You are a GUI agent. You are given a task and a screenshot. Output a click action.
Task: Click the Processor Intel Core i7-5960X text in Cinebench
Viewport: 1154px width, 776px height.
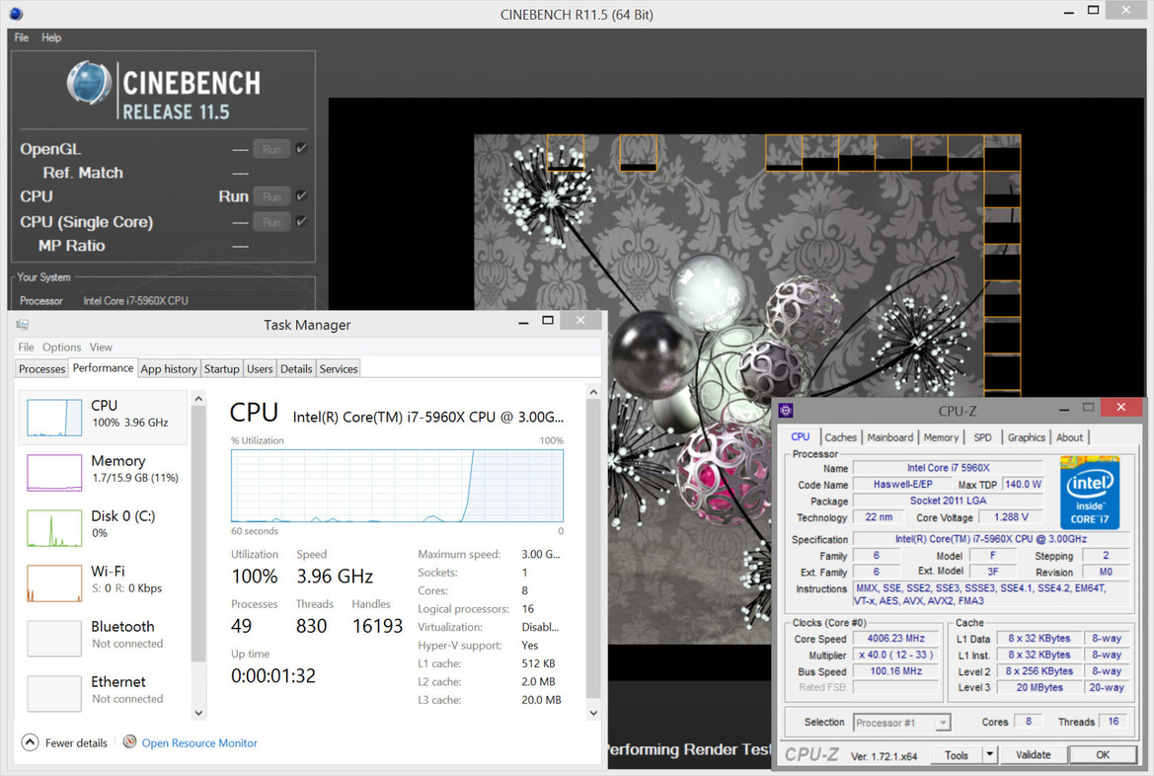point(135,300)
